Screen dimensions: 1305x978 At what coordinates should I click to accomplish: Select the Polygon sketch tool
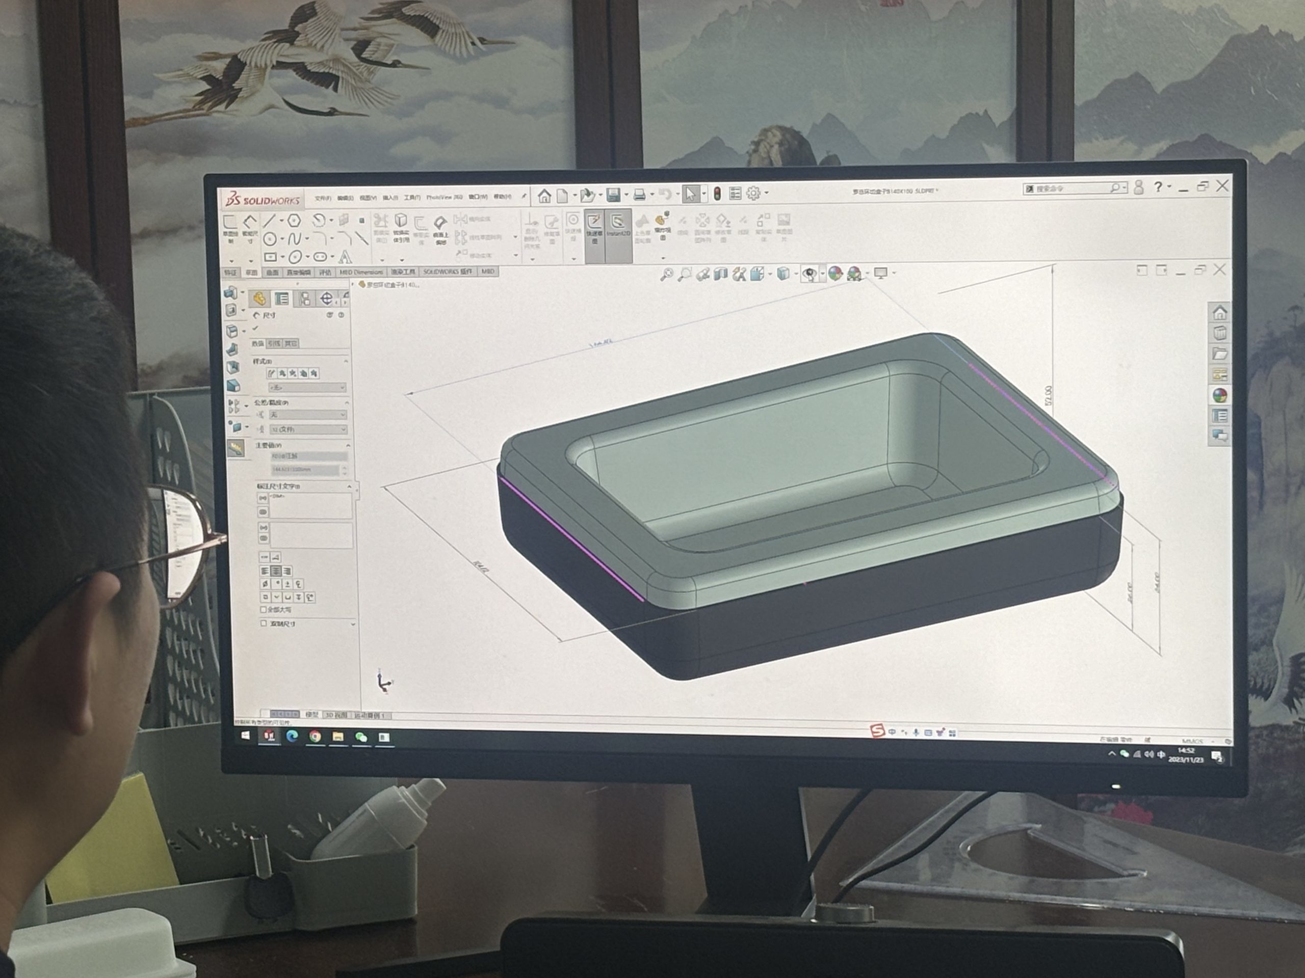coord(294,221)
